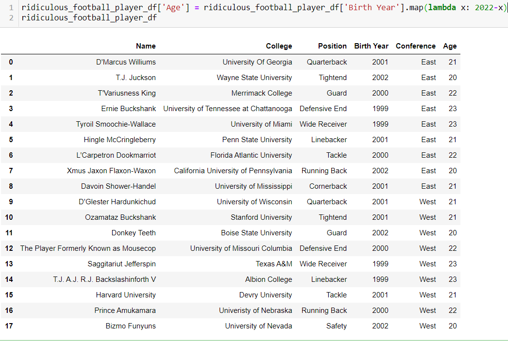Click the Prince Amukamara name cell

coord(125,310)
